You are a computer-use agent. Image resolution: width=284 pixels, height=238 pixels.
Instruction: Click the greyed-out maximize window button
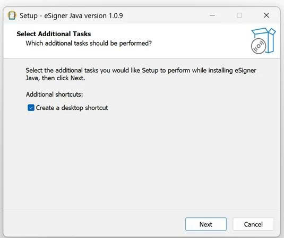(x=239, y=15)
